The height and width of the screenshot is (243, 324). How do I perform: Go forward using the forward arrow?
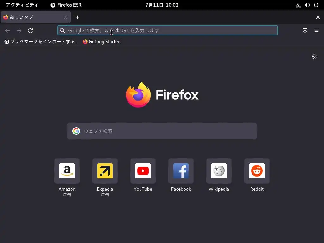tap(19, 31)
